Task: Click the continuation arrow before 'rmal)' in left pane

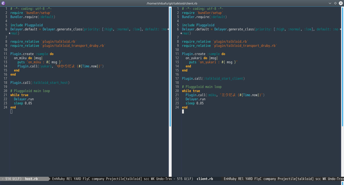Action: point(9,33)
